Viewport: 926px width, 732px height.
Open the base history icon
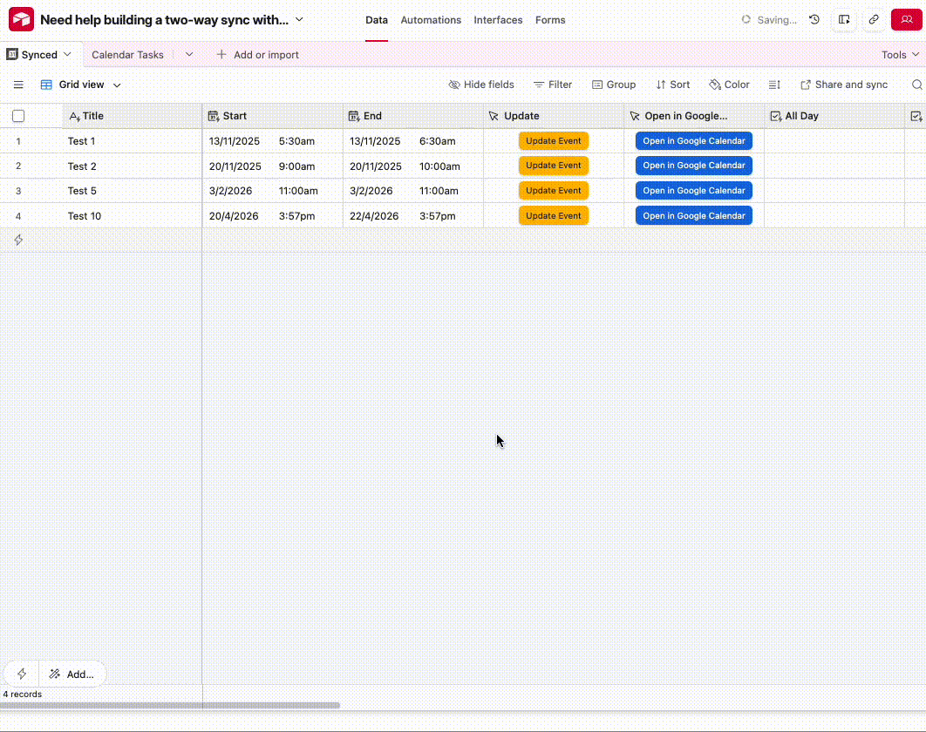coord(814,19)
